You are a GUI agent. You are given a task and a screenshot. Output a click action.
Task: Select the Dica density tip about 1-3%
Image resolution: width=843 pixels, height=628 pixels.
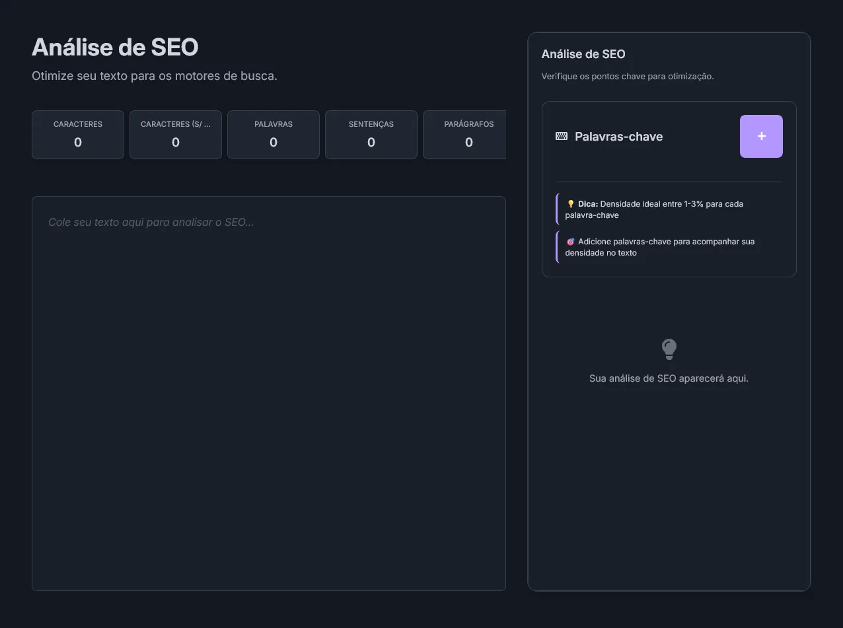[669, 209]
